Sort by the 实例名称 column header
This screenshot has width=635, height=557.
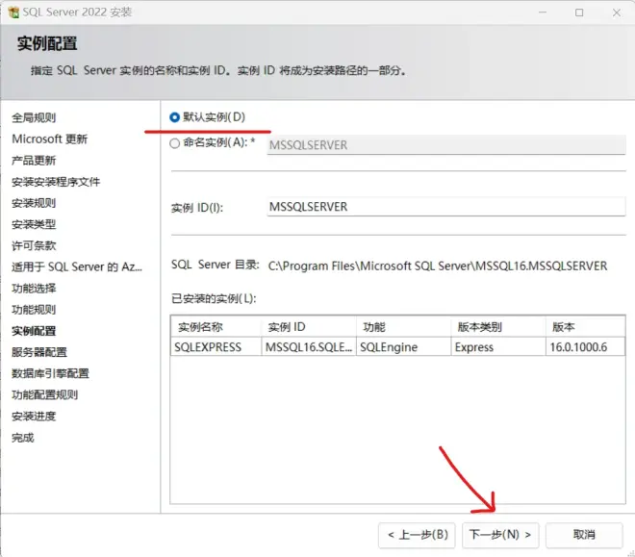coord(216,327)
